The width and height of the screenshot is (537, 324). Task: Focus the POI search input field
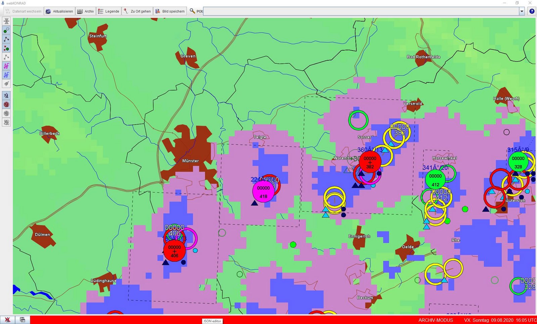pyautogui.click(x=361, y=11)
